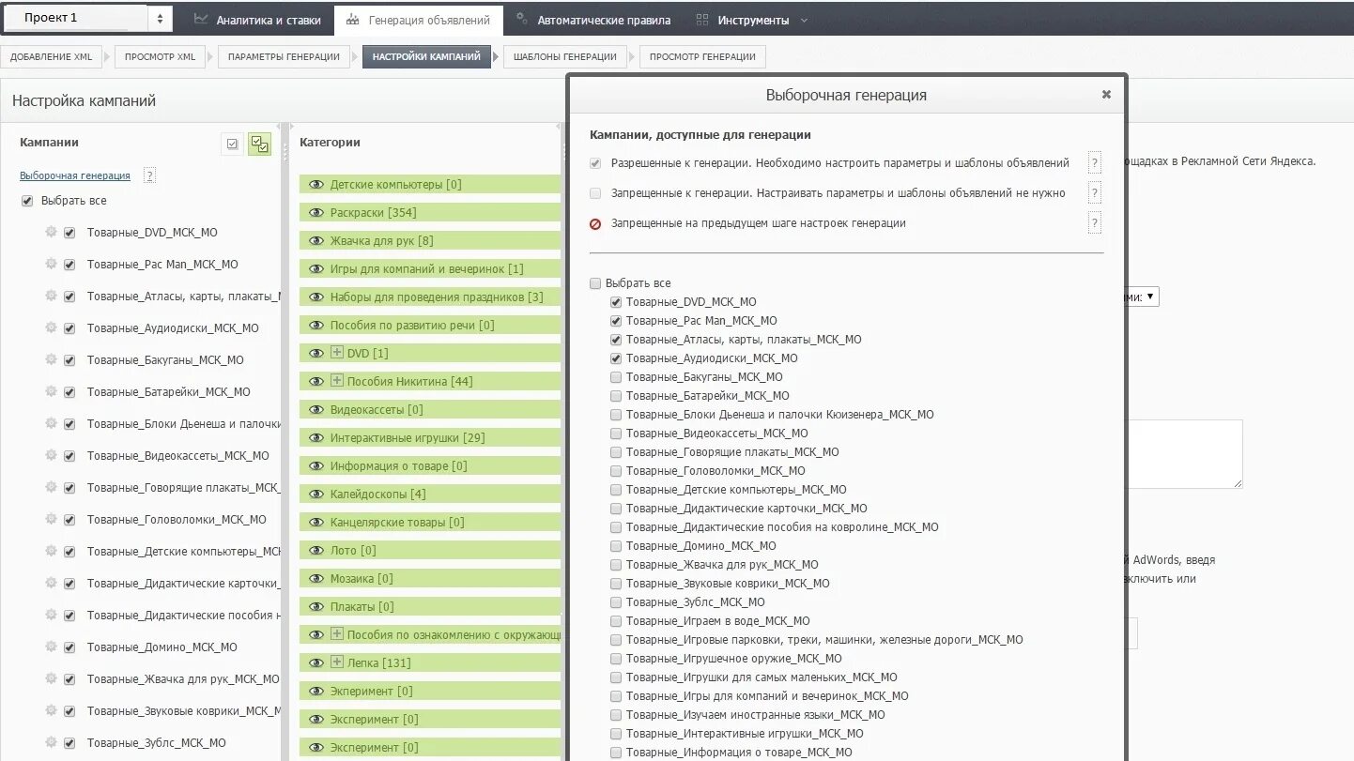Open the Инструменты dropdown menu
This screenshot has height=761, width=1354.
coord(754,20)
